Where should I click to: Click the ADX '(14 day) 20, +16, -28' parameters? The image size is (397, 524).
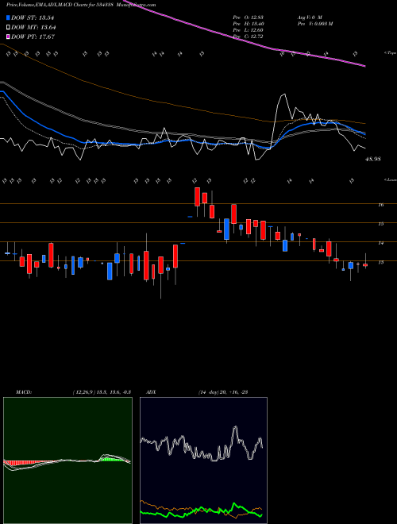[222, 392]
